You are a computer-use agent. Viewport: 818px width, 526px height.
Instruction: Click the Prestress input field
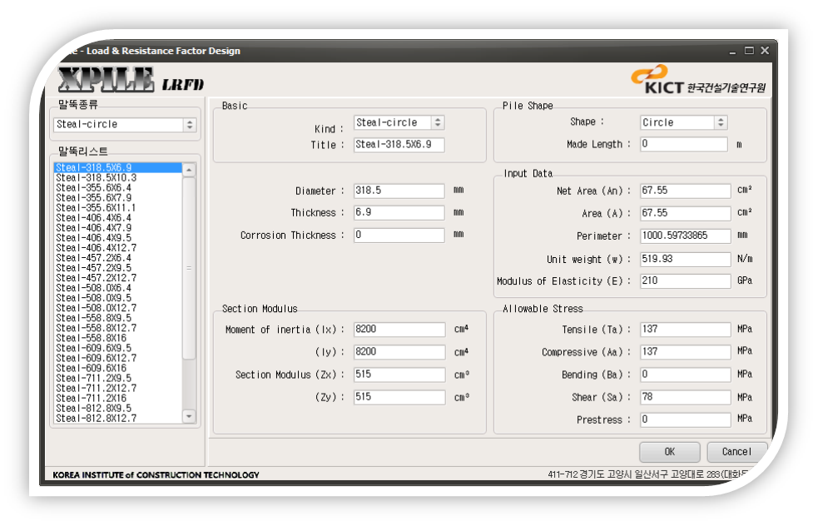pyautogui.click(x=686, y=419)
